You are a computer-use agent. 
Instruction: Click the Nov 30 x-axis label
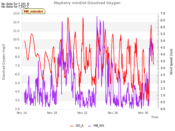tap(143, 113)
